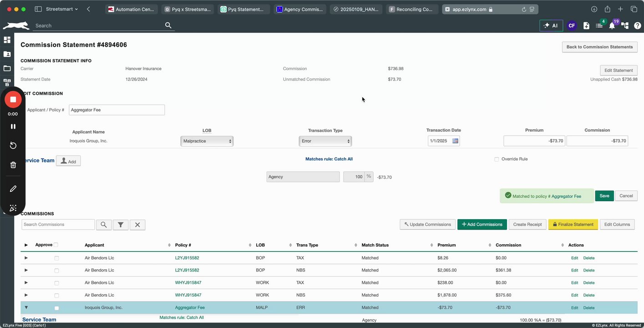Enable the Override Rule checkbox
Screen dimensions: 644x328
(497, 159)
